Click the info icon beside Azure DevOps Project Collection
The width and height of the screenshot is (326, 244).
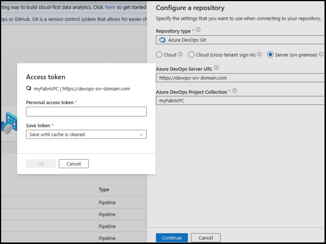coord(234,90)
